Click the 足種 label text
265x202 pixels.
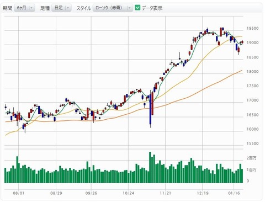pyautogui.click(x=45, y=8)
